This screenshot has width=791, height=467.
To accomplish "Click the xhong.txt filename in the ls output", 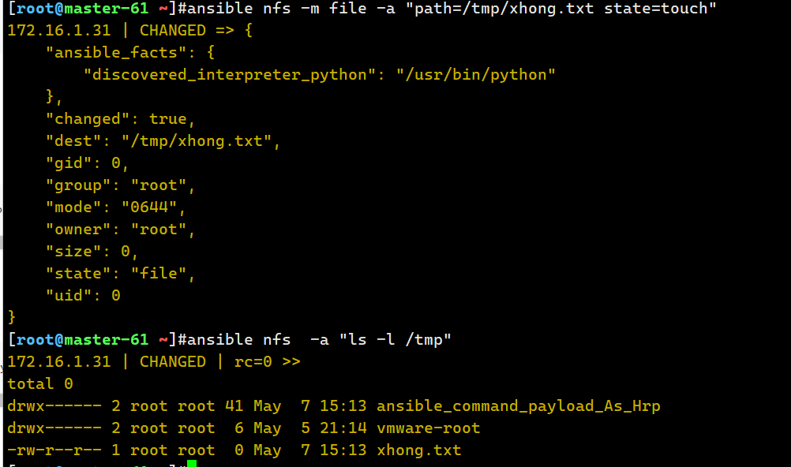I will point(418,450).
